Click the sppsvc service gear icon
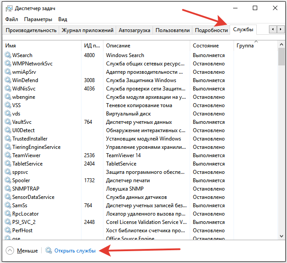This screenshot has width=287, height=263. pos(8,172)
